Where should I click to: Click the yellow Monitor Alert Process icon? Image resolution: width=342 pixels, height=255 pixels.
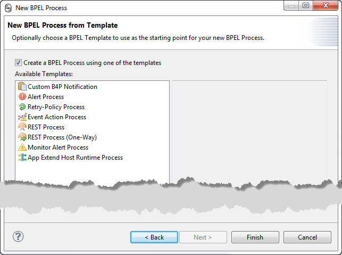click(x=22, y=147)
